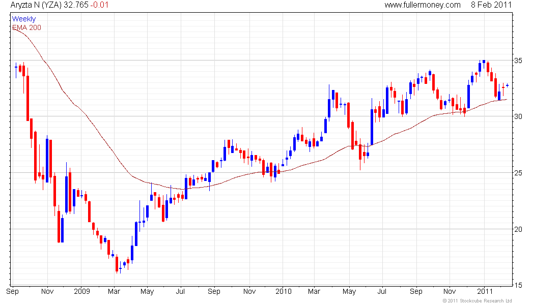
Task: Click the 20 price axis label
Action: (x=518, y=229)
